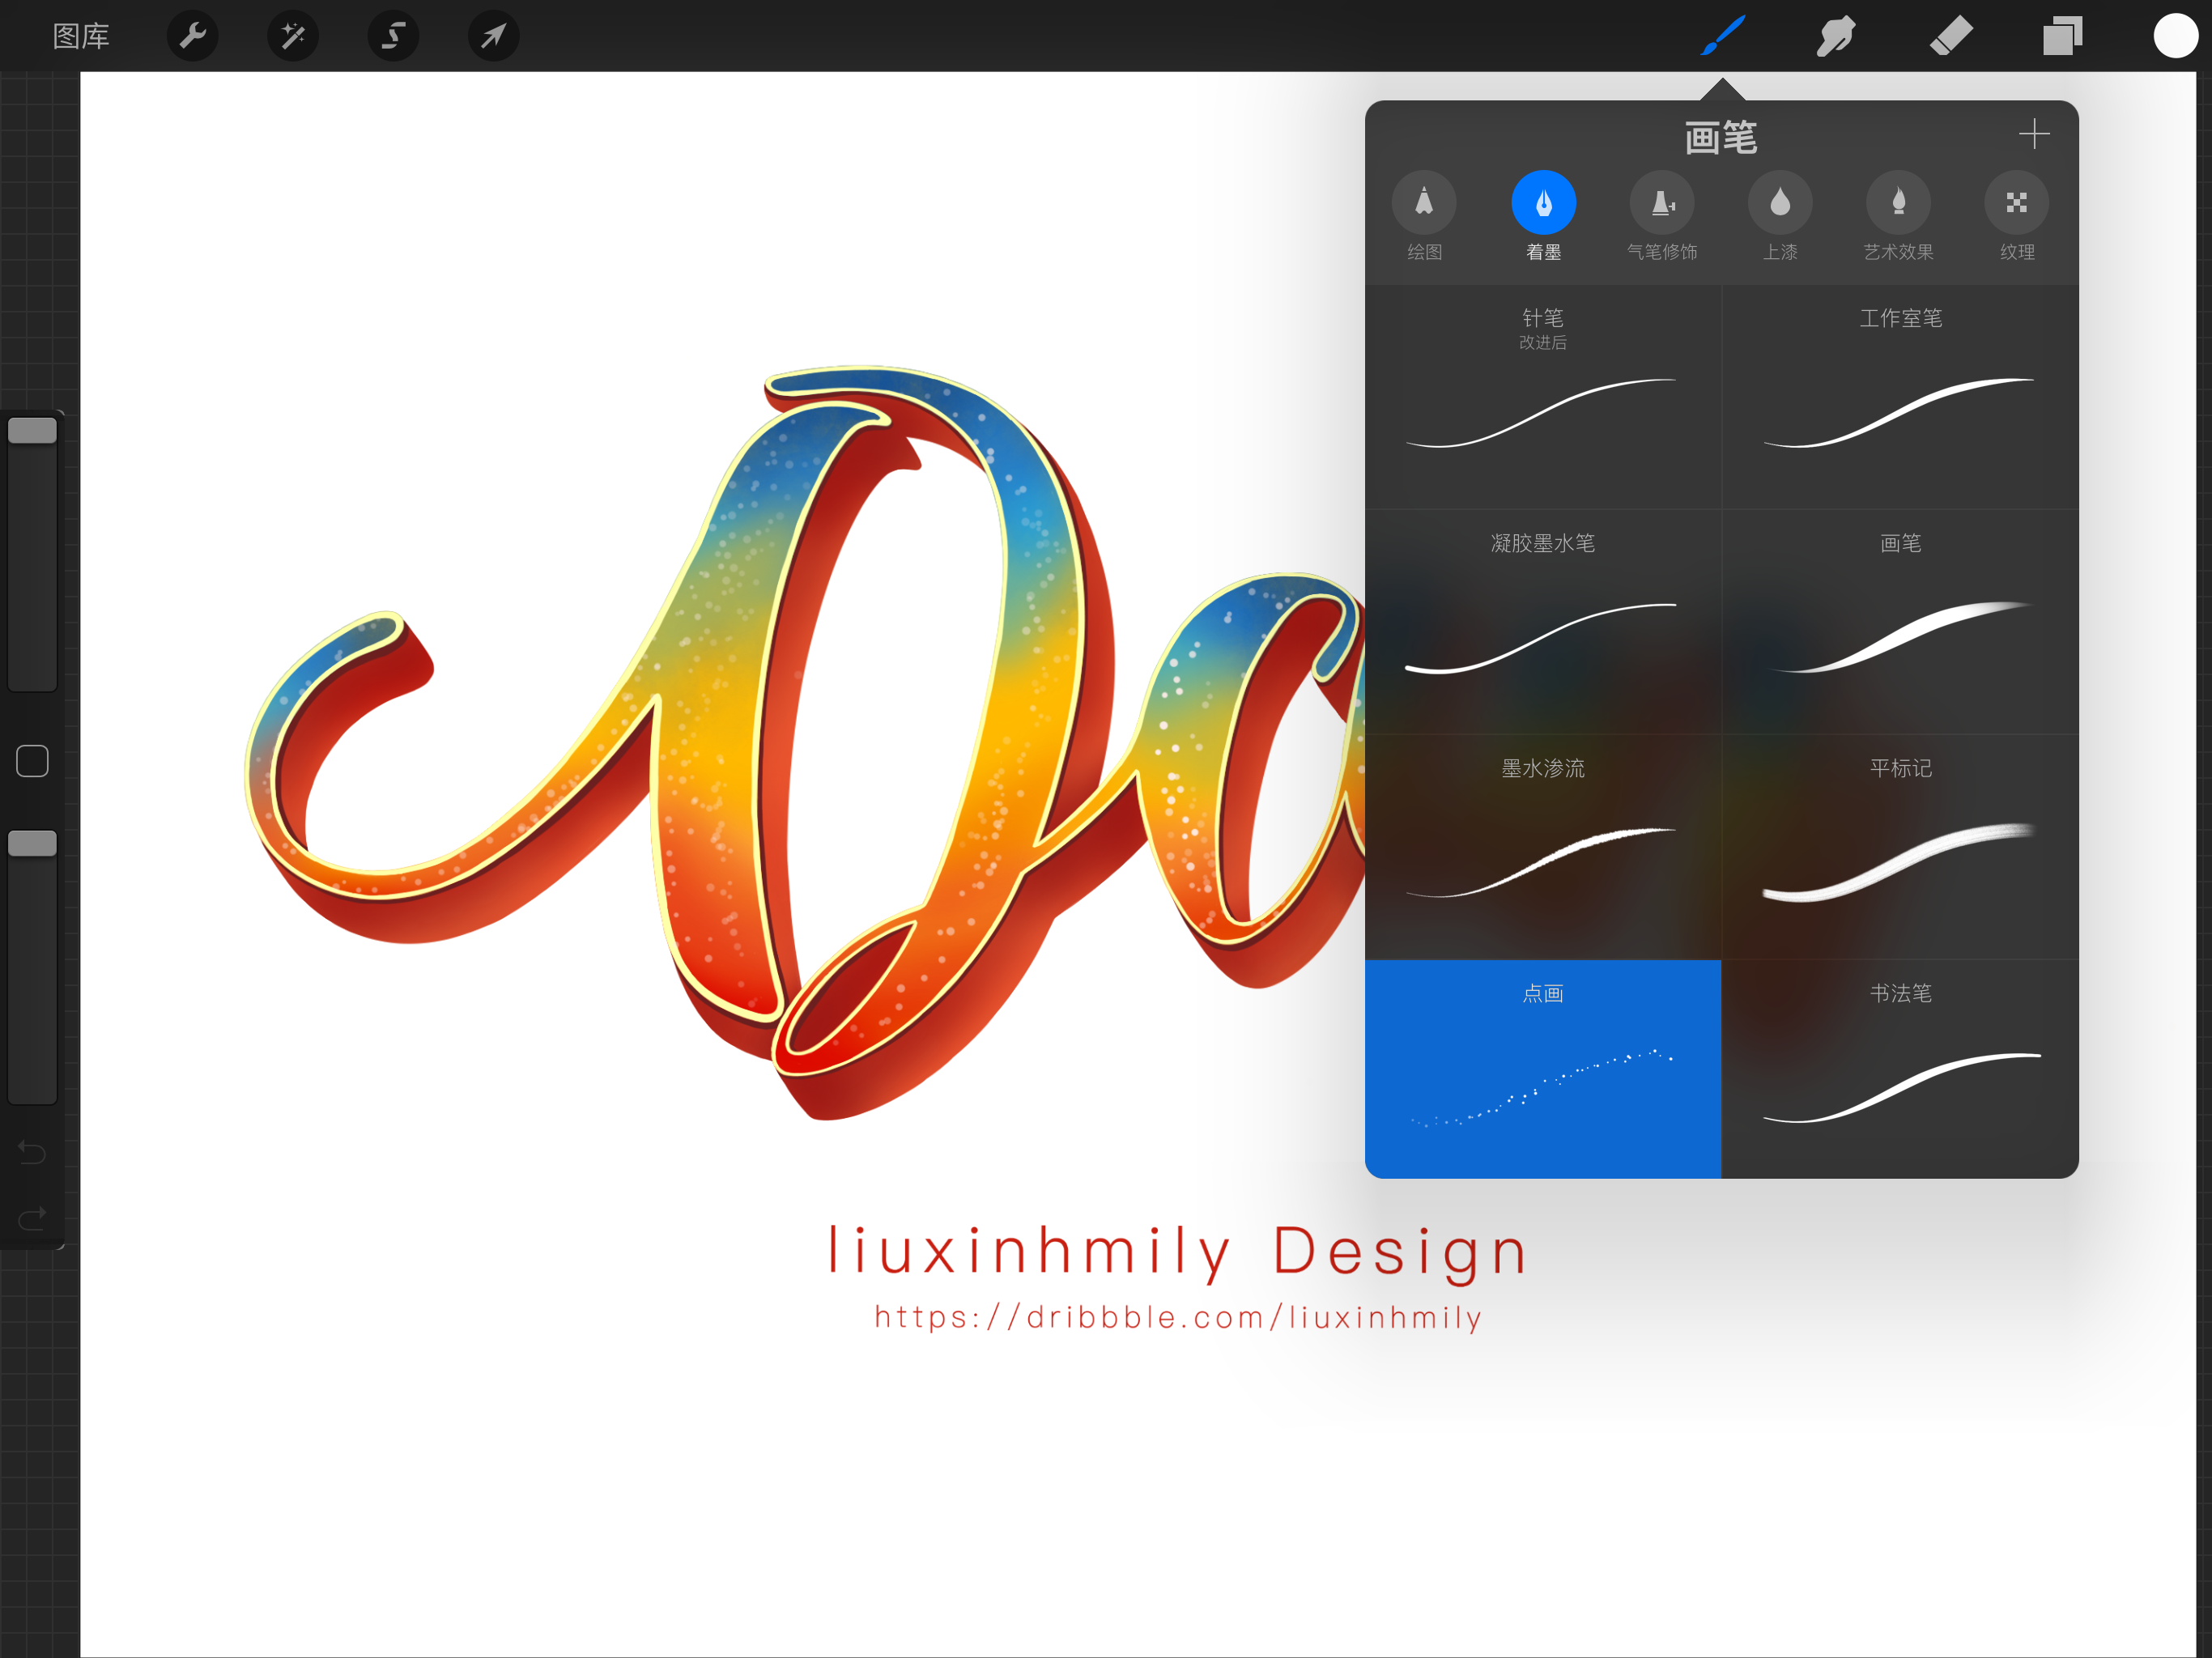Select the Smudge tool

(x=1836, y=37)
